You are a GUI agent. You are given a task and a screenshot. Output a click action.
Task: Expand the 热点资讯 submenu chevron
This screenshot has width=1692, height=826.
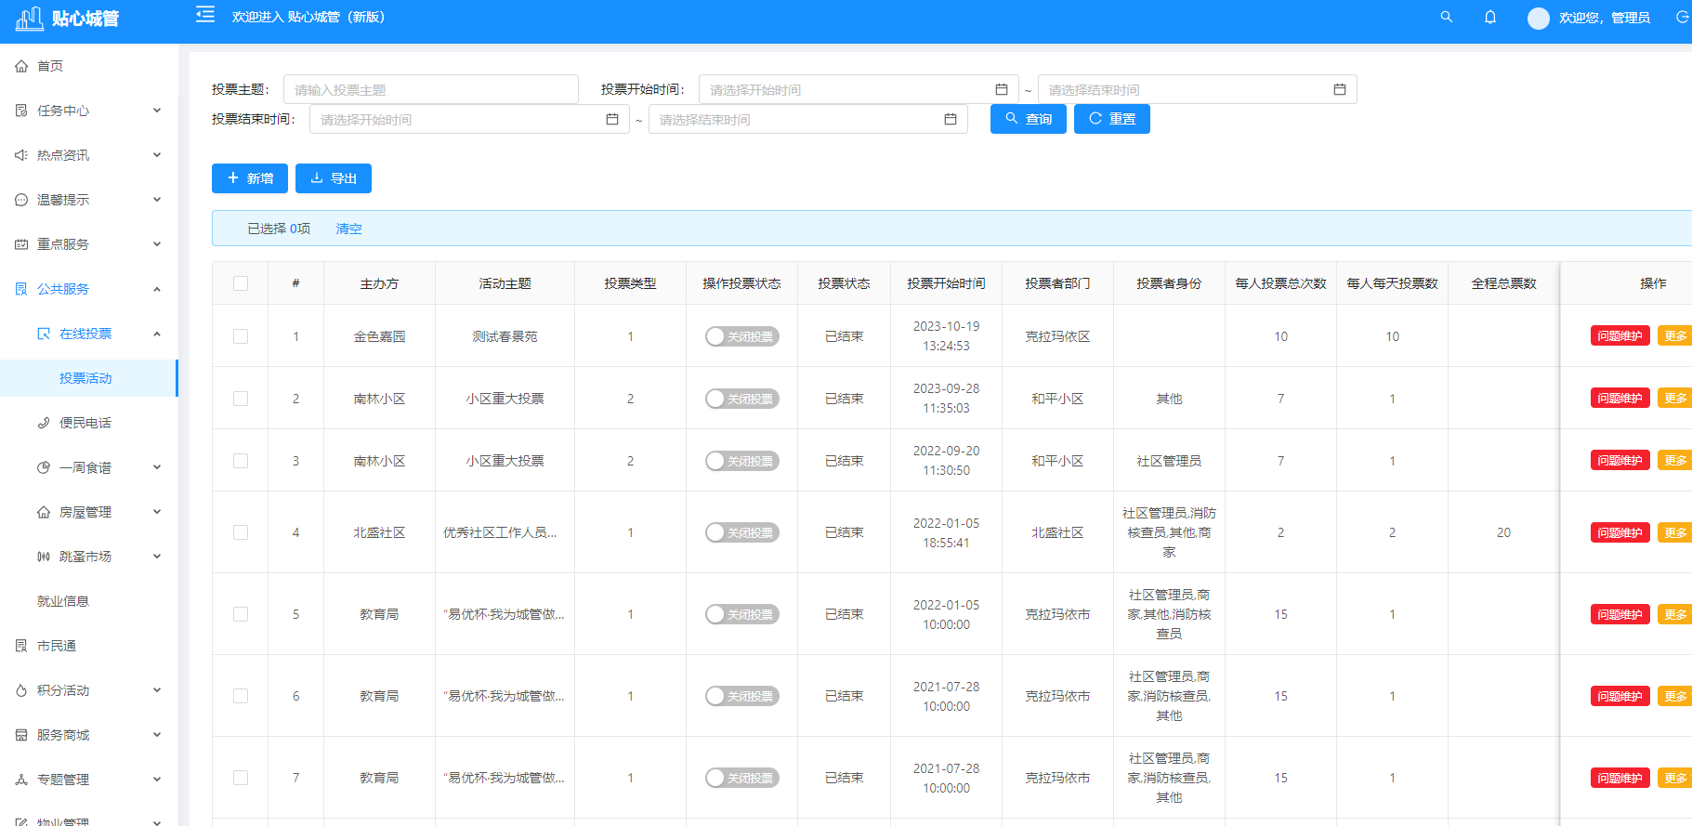[x=157, y=155]
